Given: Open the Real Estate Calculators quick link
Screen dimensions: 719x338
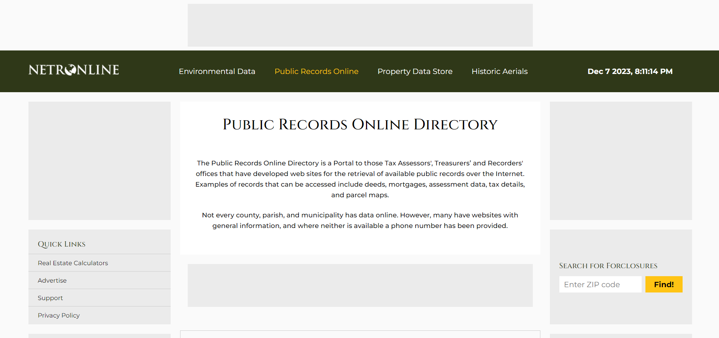Looking at the screenshot, I should click(x=73, y=263).
